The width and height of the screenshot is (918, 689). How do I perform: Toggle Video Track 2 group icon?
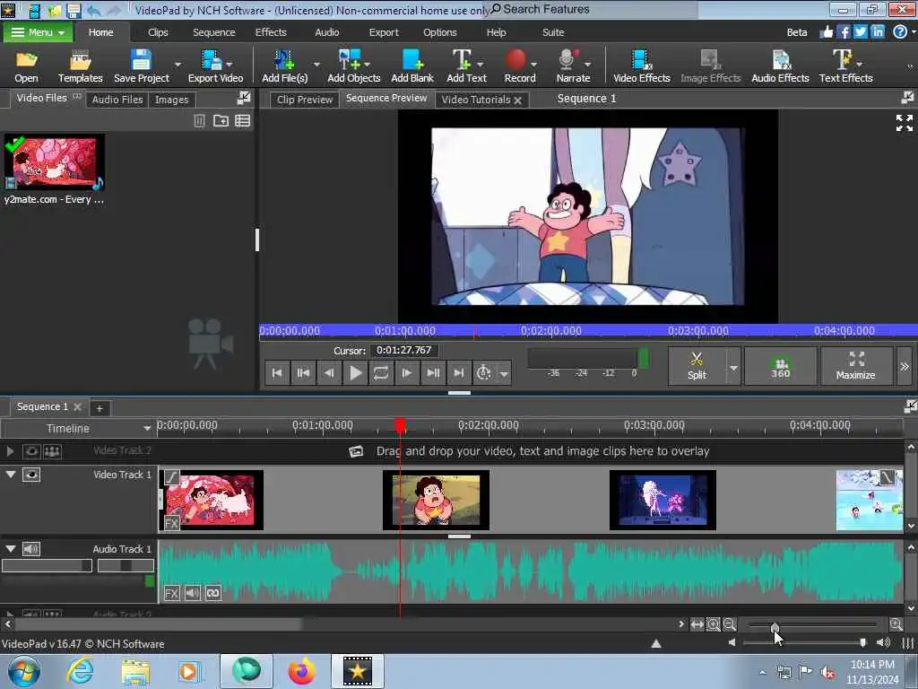pos(52,451)
